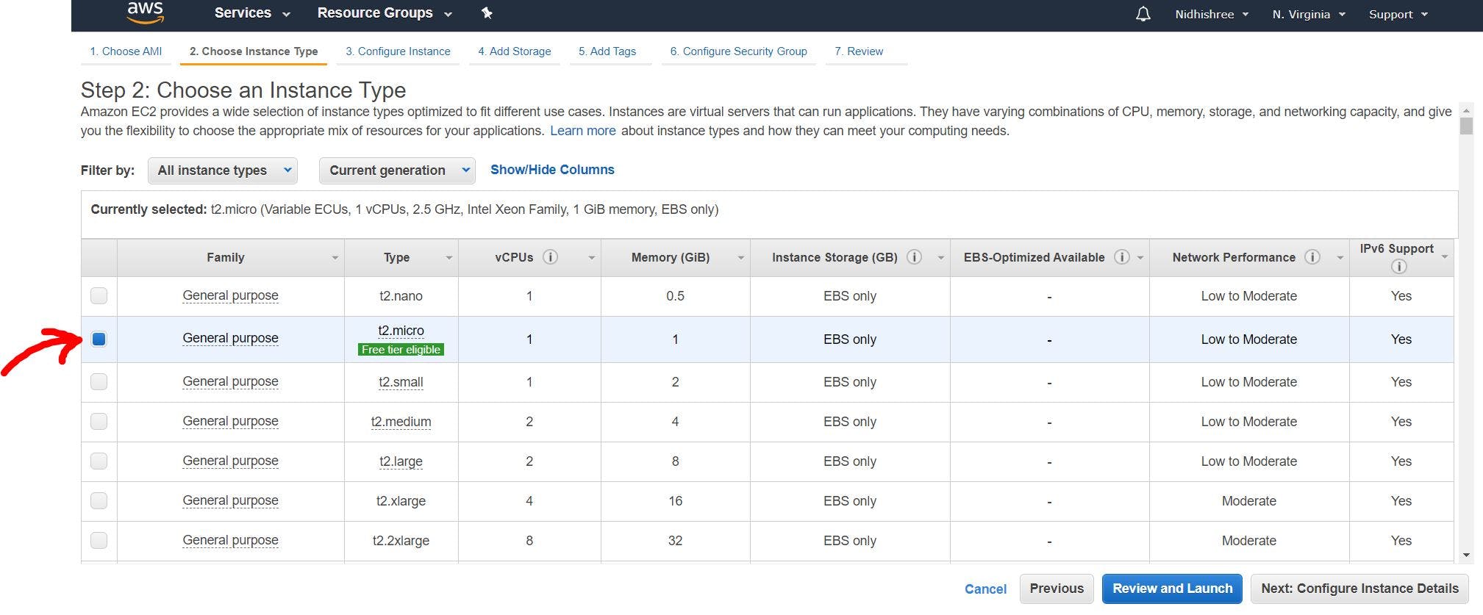Click the 16 memory value cell
The width and height of the screenshot is (1483, 615).
675,501
